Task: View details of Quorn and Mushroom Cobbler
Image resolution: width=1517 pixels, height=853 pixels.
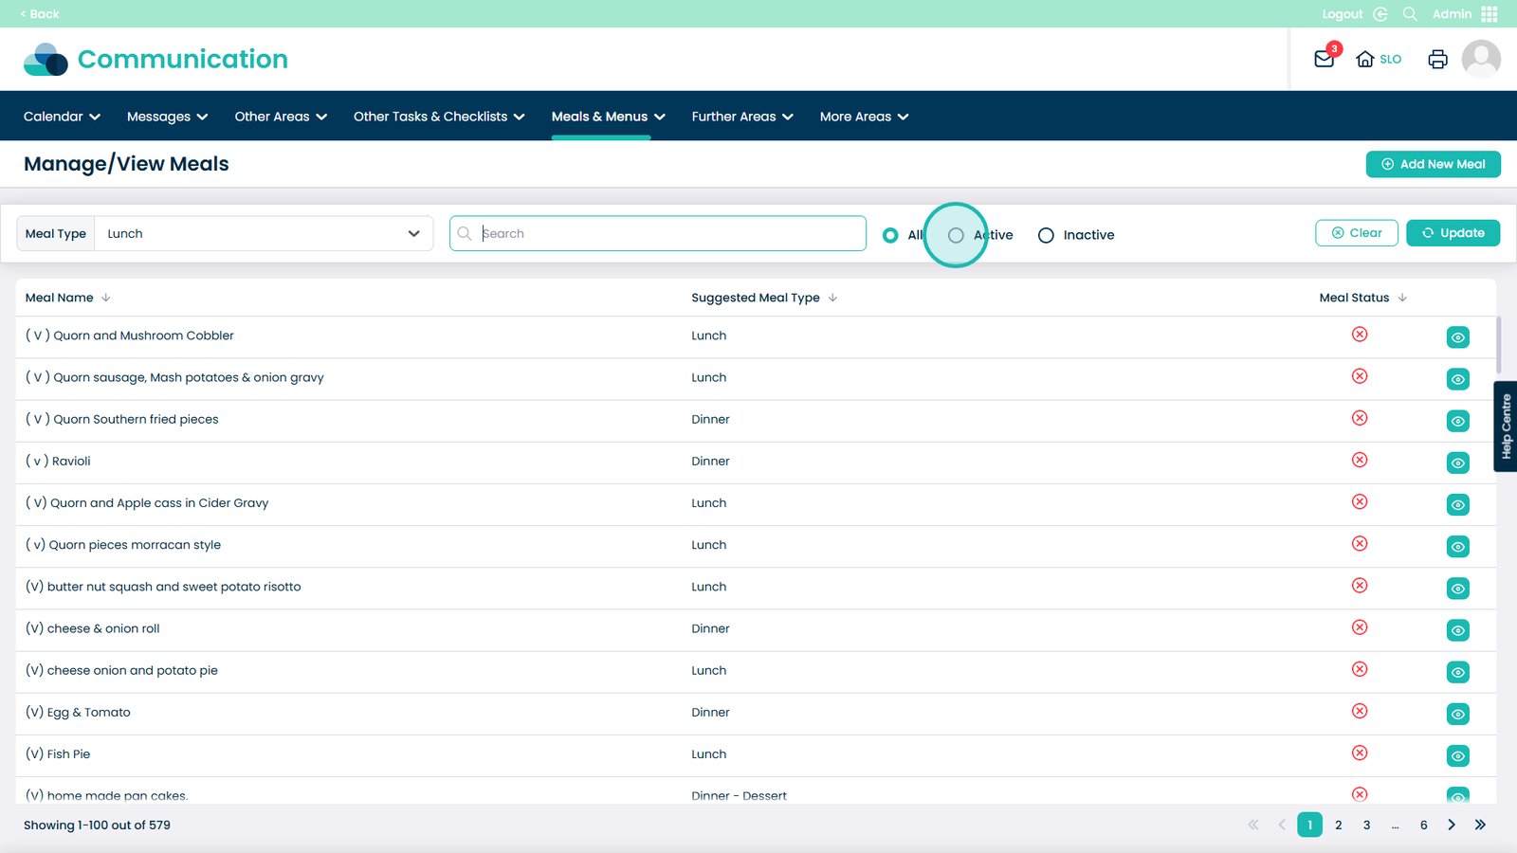Action: coord(1457,337)
